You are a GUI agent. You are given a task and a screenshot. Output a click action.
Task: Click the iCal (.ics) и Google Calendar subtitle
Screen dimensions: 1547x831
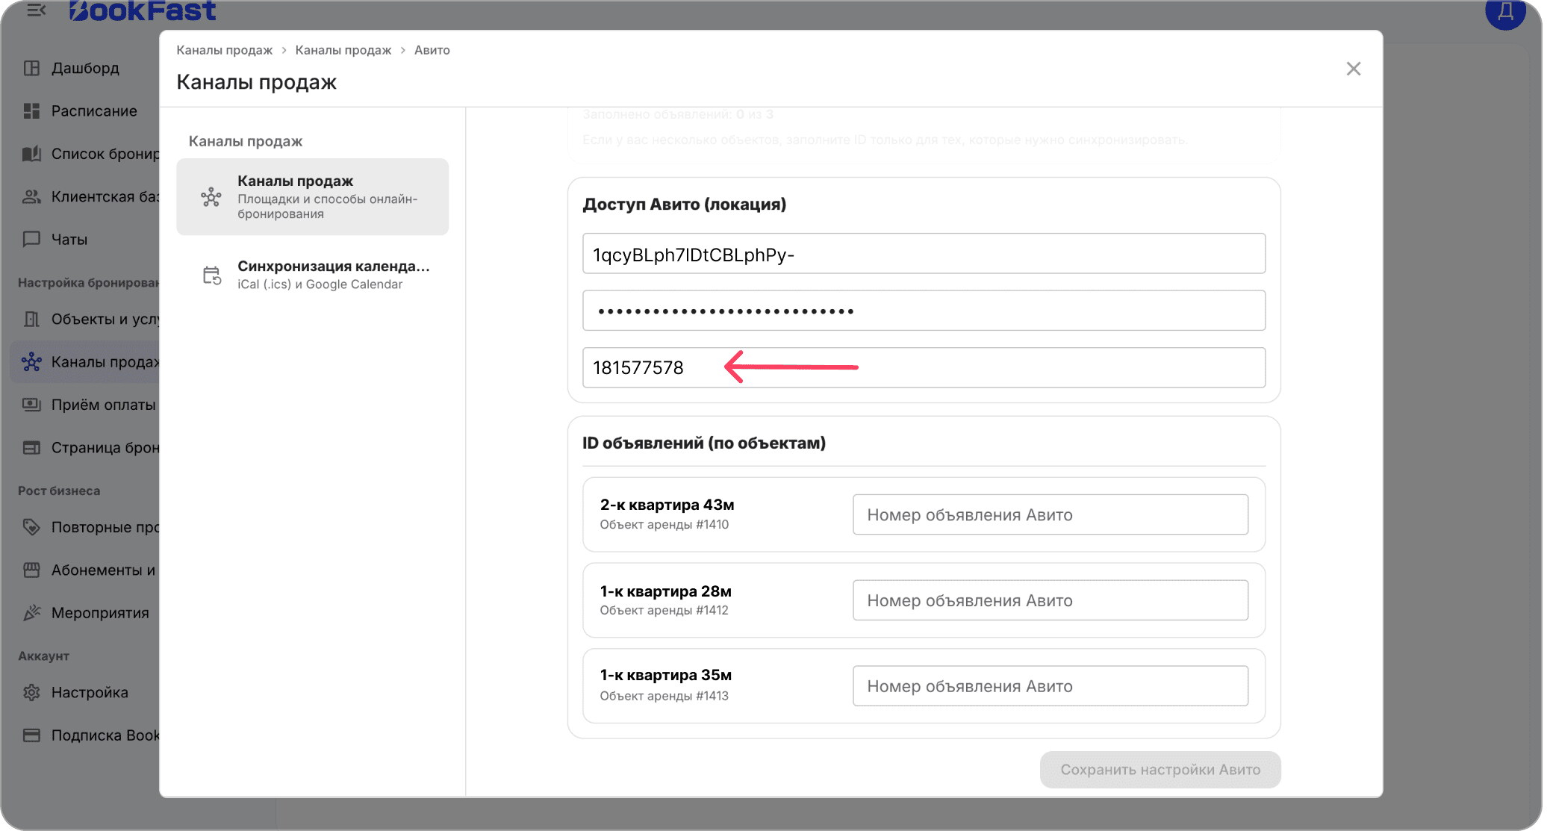point(320,284)
